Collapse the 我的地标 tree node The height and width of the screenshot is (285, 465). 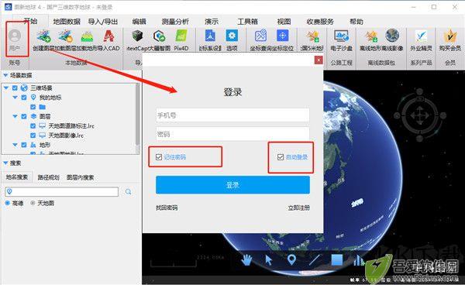[x=15, y=98]
